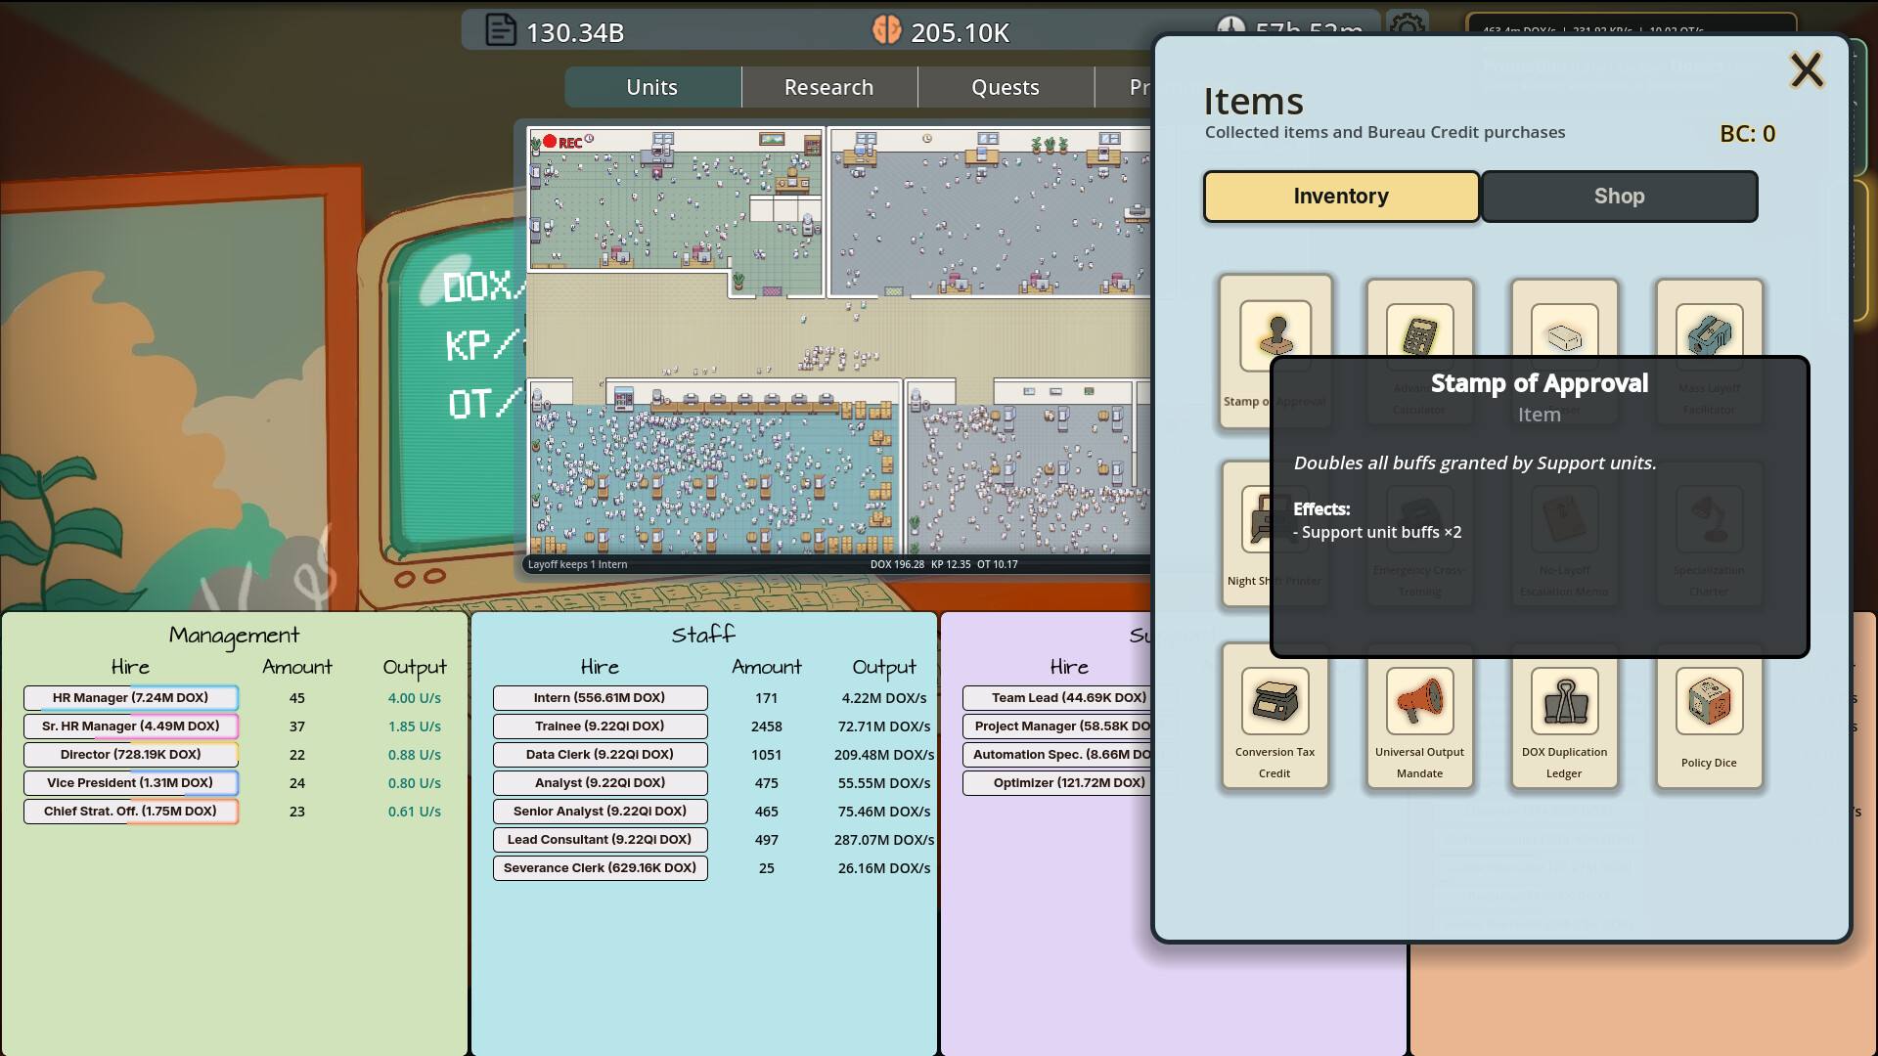Click the KP 12.35 status readout
1878x1056 pixels.
coord(951,564)
